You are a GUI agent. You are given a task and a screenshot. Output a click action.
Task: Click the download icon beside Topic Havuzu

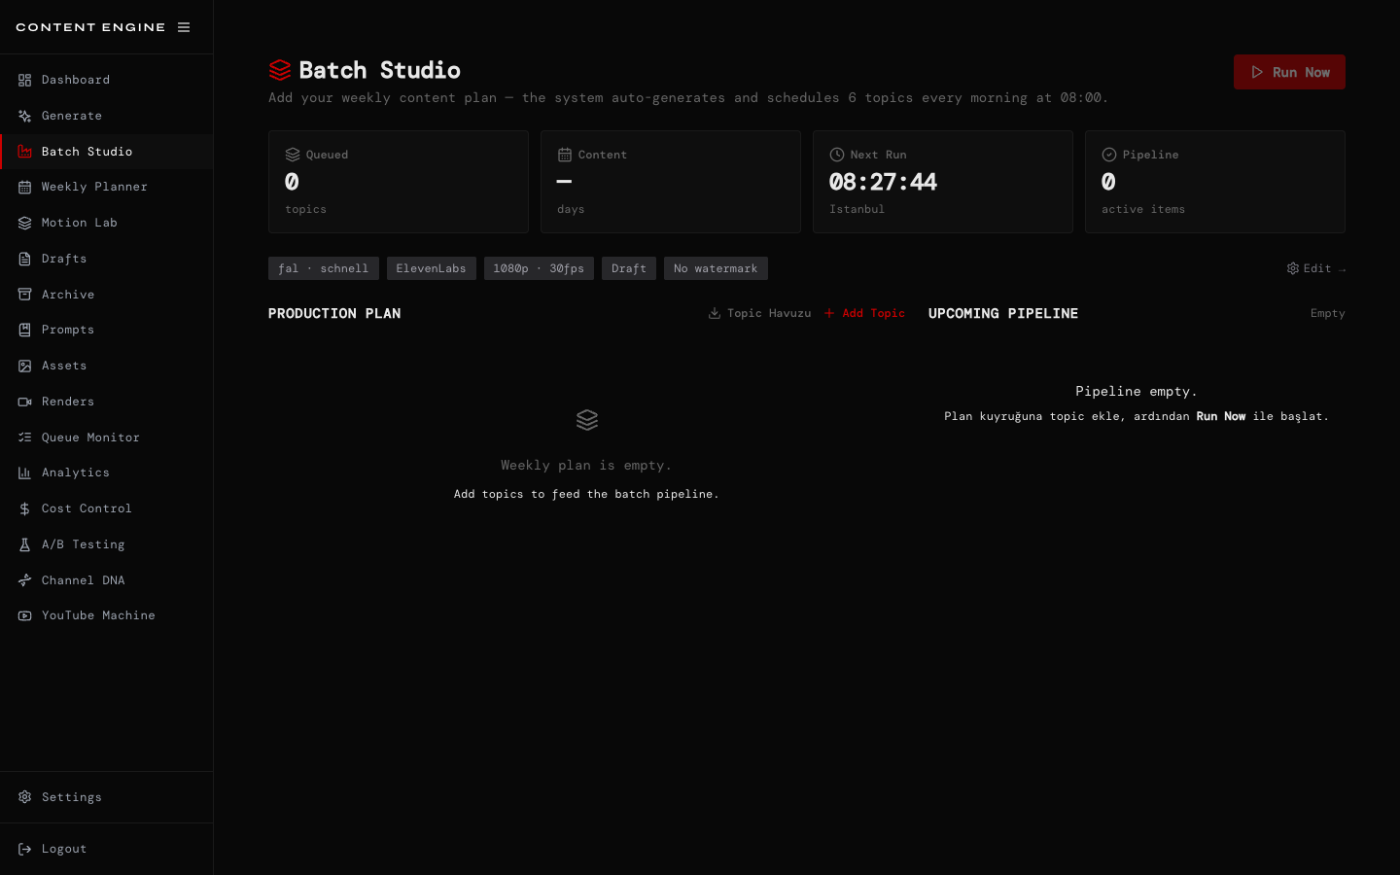pos(715,313)
